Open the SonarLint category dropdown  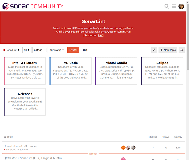click(12, 50)
